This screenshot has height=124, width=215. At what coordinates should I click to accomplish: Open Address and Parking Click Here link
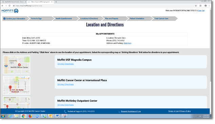pos(128,43)
